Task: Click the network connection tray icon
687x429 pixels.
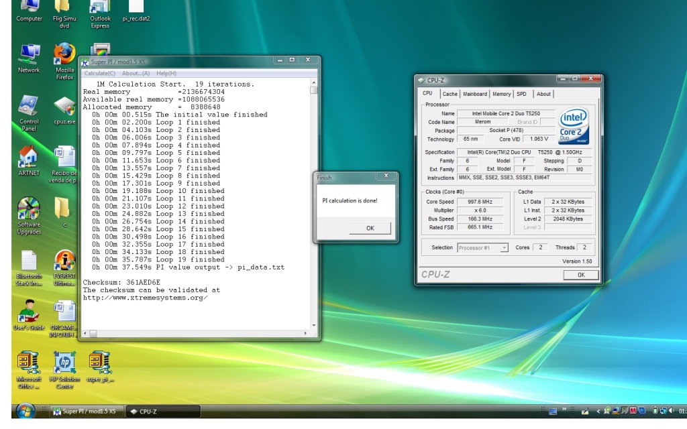Action: [x=663, y=411]
